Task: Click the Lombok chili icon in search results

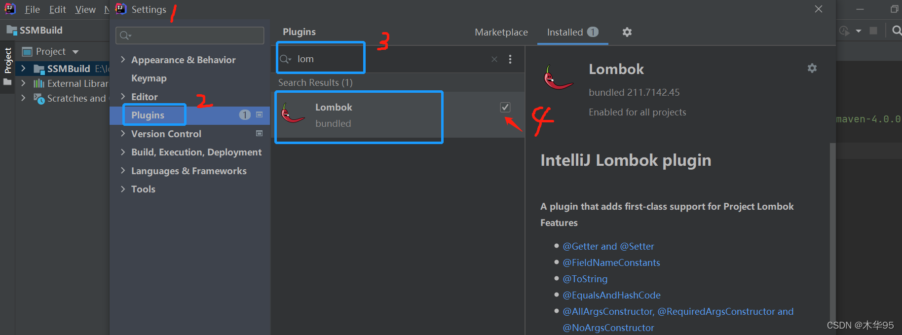Action: point(293,113)
